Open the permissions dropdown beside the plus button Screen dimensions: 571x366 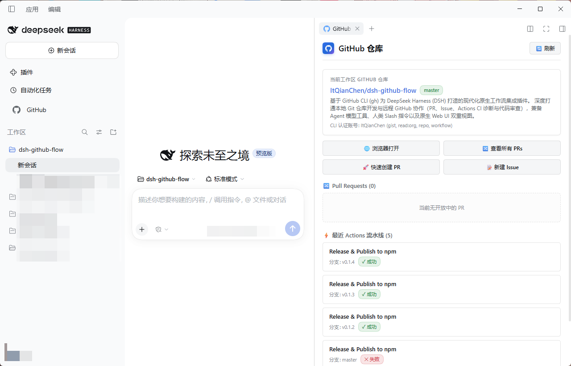[x=162, y=229]
